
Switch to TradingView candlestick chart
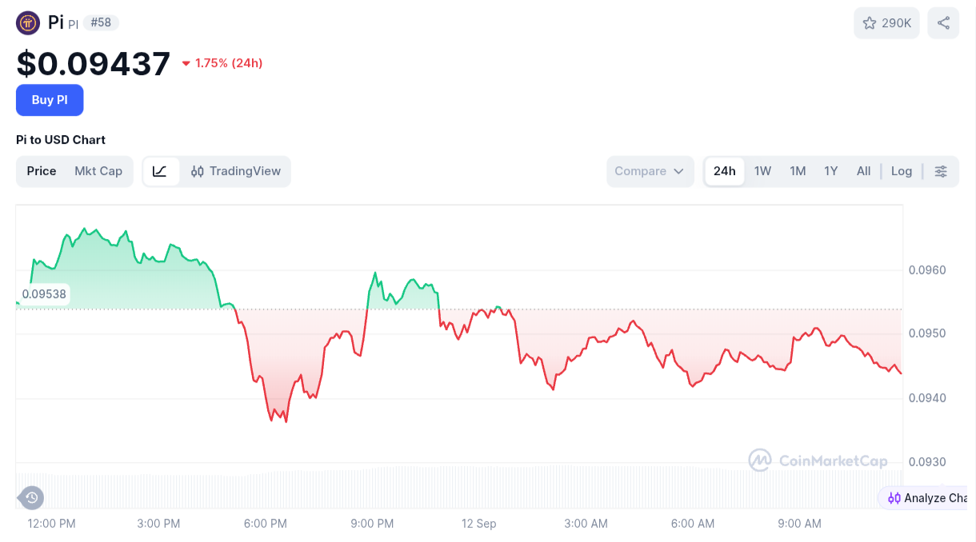[x=236, y=171]
